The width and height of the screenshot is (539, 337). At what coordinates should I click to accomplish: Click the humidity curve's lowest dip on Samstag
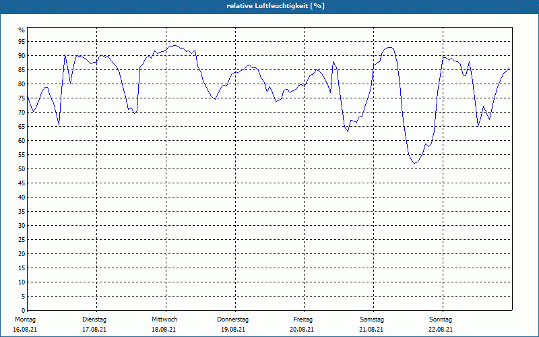(x=414, y=163)
